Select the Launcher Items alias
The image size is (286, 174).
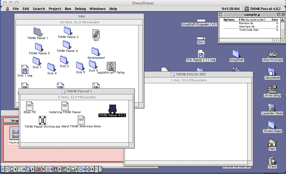pos(272,107)
